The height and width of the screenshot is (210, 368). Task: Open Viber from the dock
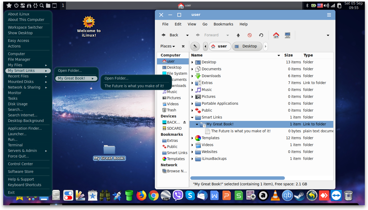[x=178, y=196]
